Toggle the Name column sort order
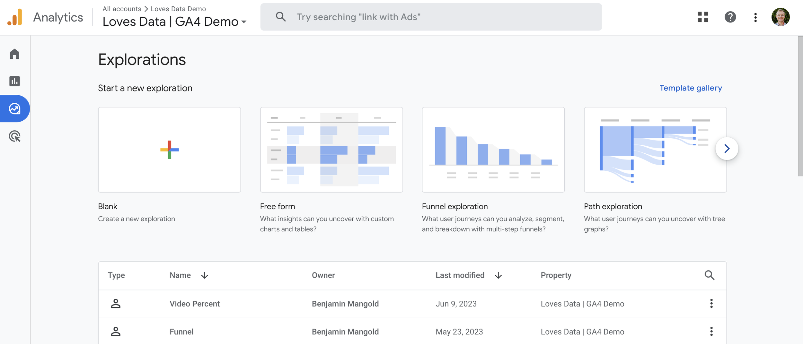803x344 pixels. click(205, 275)
